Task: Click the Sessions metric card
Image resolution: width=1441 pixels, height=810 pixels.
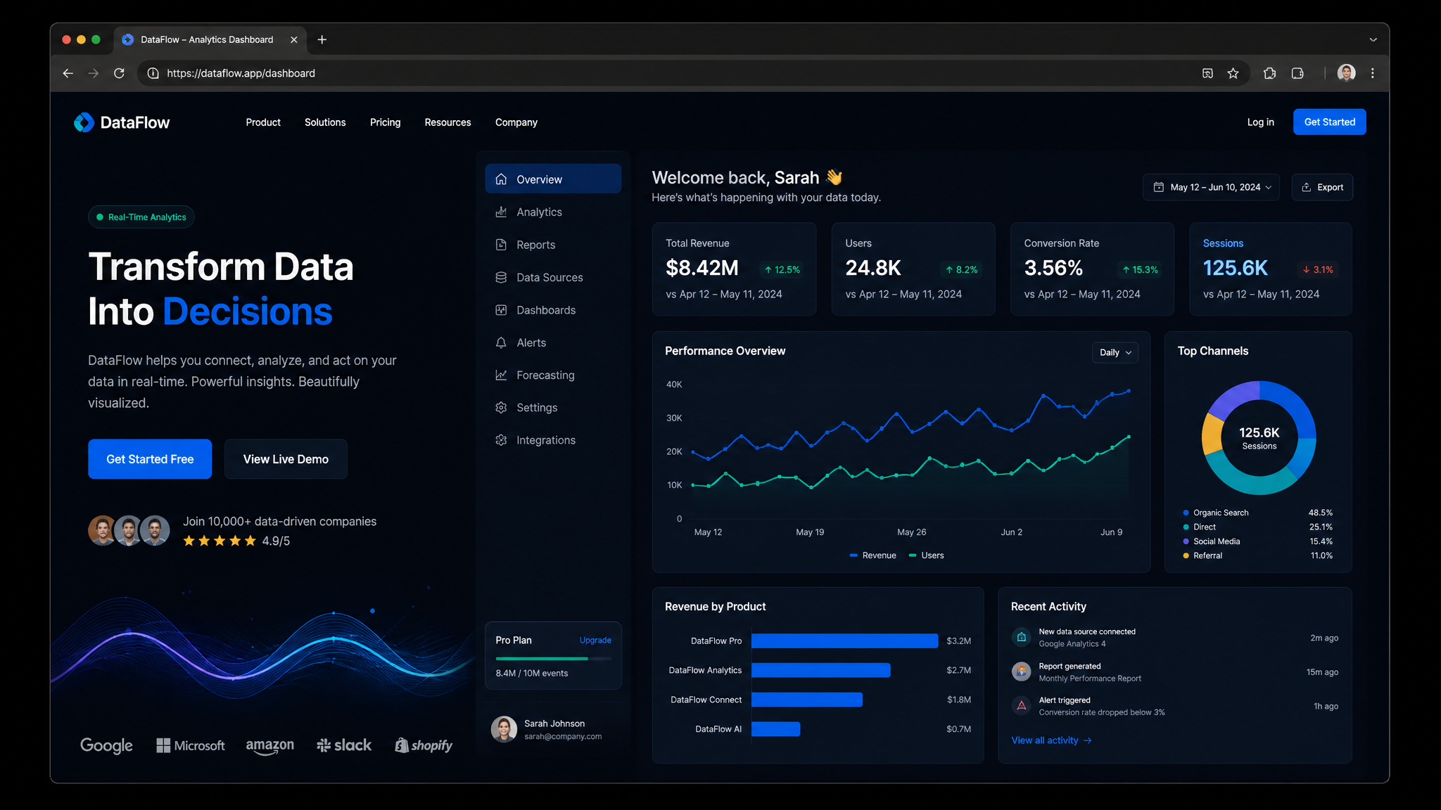Action: point(1270,269)
